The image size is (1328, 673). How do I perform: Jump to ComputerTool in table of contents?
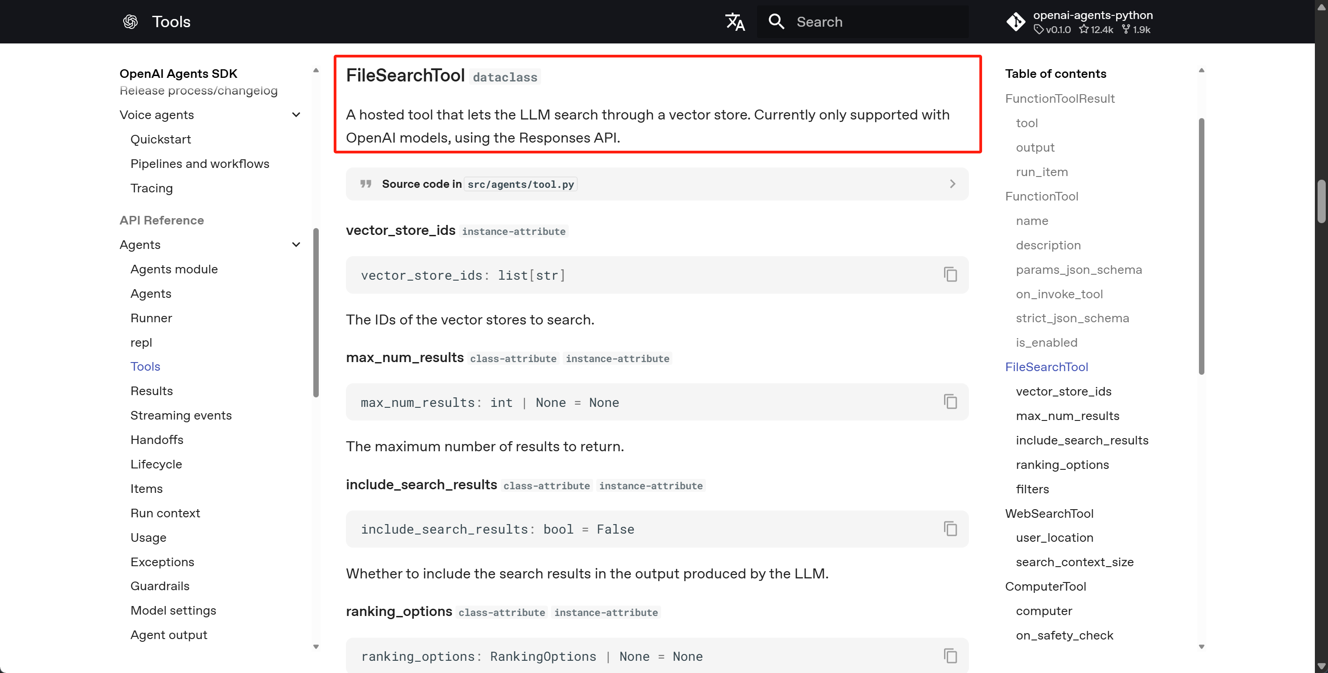1045,587
